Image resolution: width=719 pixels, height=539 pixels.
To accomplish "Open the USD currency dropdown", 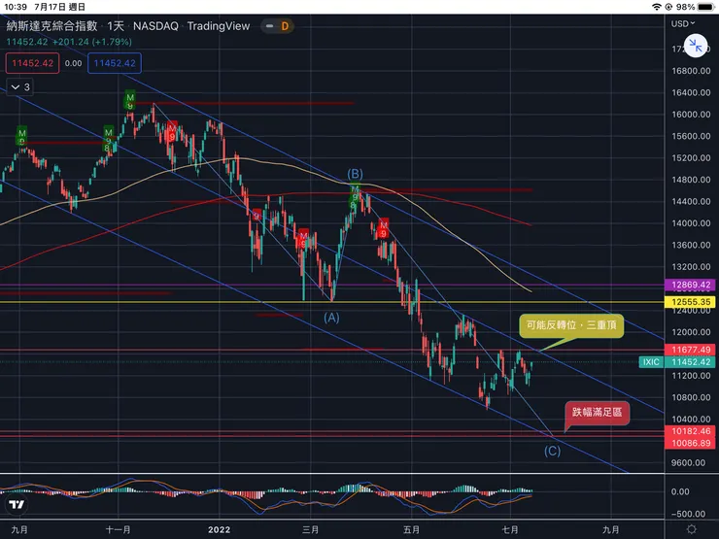I will pos(683,24).
